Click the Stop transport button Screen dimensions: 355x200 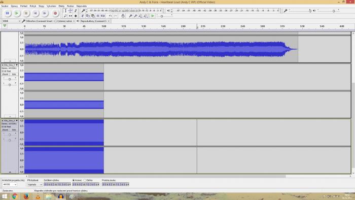[26, 13]
